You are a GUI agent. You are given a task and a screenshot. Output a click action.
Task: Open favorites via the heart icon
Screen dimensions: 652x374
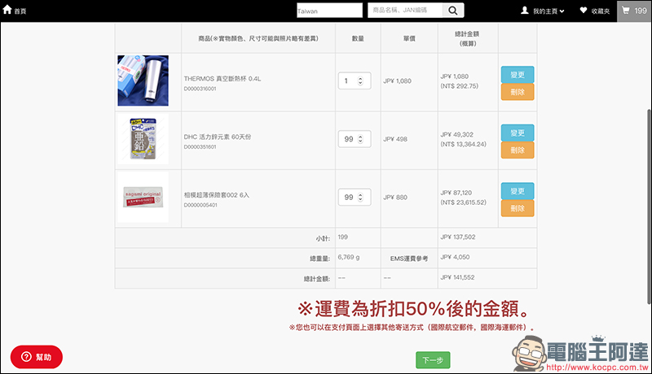tap(584, 11)
